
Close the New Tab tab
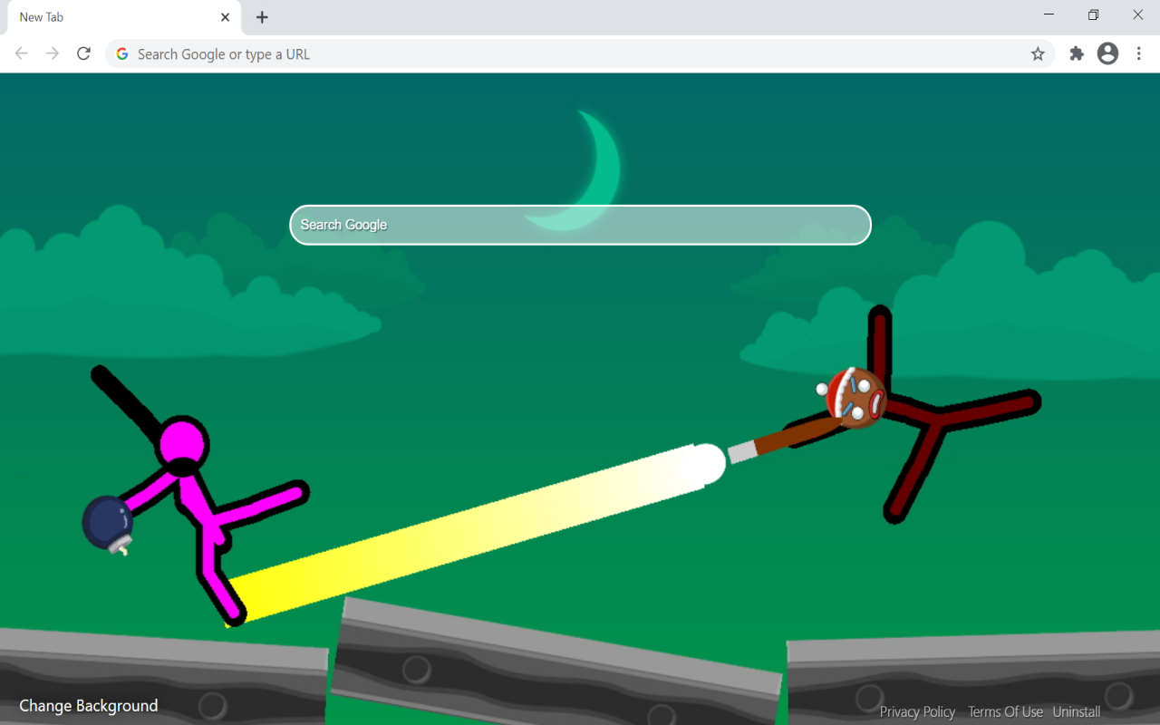pyautogui.click(x=225, y=16)
